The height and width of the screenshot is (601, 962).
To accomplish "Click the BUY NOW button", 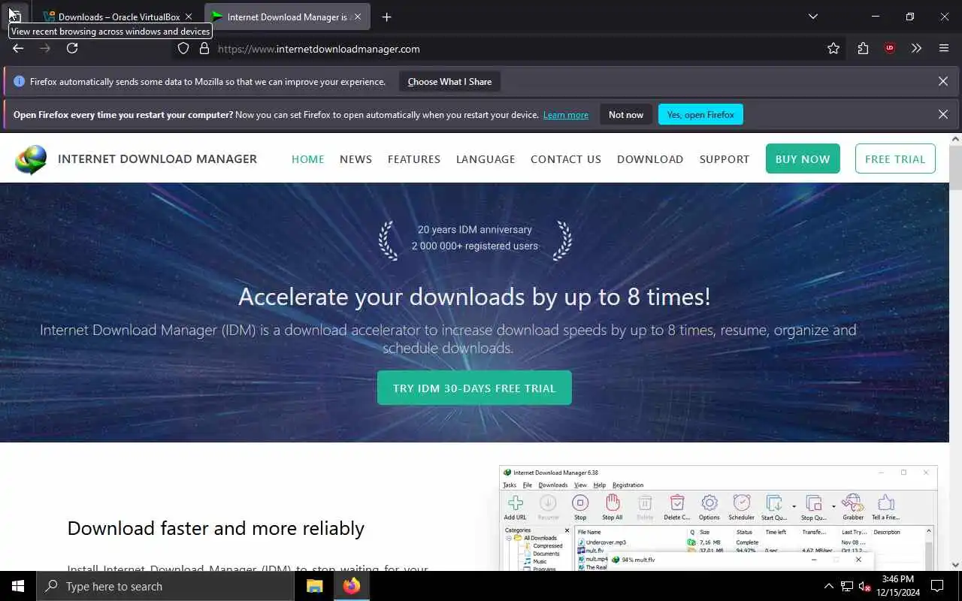I will (x=803, y=159).
